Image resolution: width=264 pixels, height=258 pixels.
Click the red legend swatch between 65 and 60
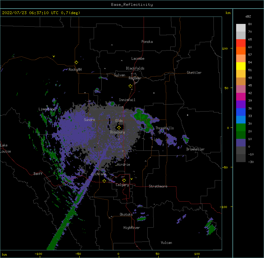(241, 43)
